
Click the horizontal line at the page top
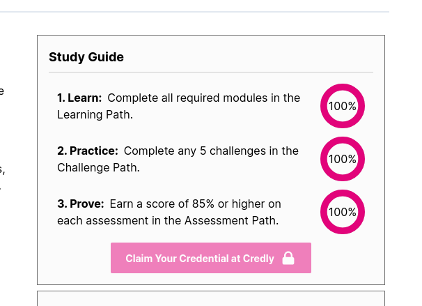[195, 12]
